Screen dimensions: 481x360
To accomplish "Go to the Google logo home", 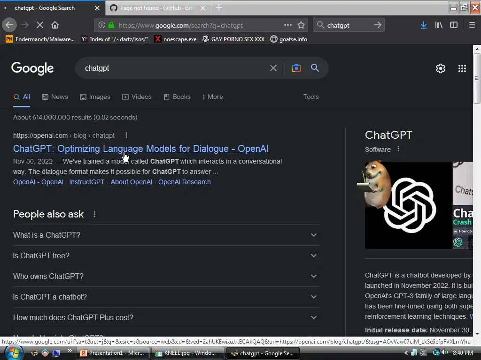I will click(32, 68).
